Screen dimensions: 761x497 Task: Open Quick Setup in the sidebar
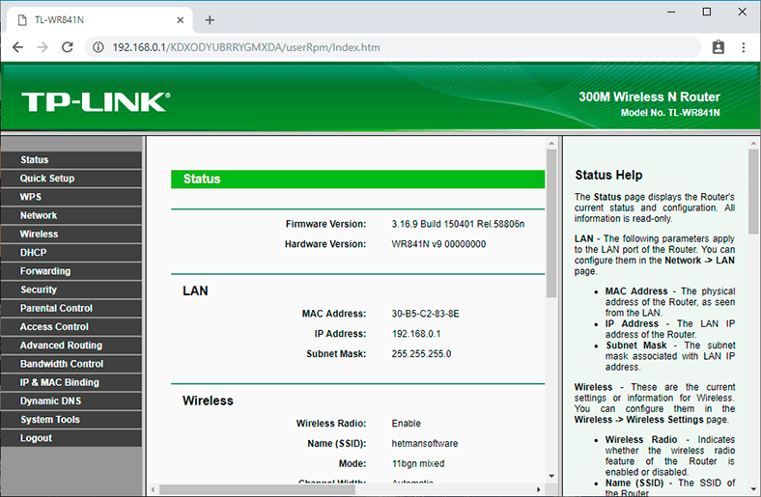tap(71, 179)
